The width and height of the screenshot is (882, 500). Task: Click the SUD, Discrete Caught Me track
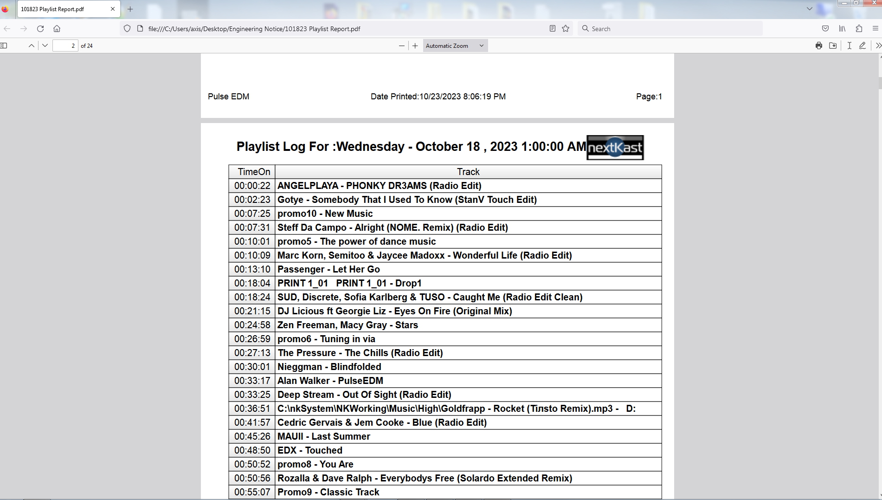445,297
